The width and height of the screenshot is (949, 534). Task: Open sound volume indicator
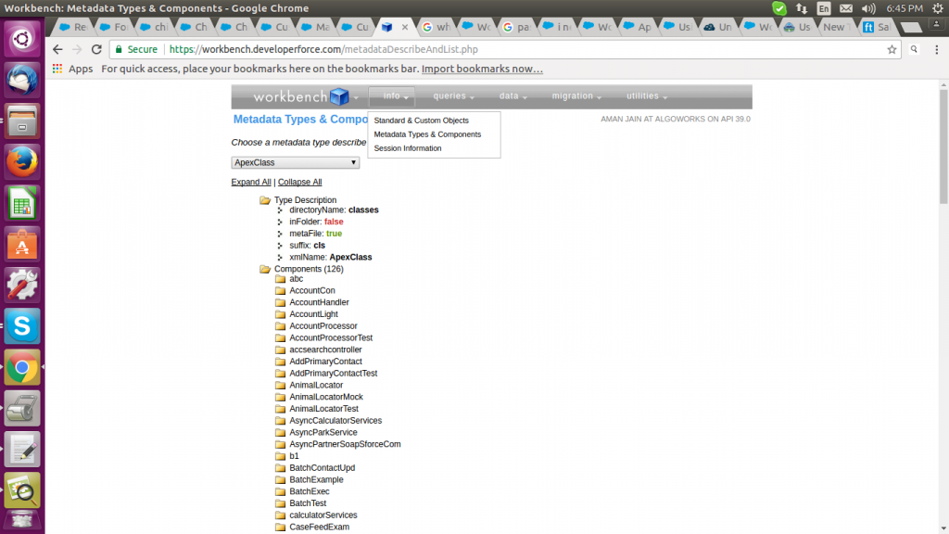coord(868,8)
